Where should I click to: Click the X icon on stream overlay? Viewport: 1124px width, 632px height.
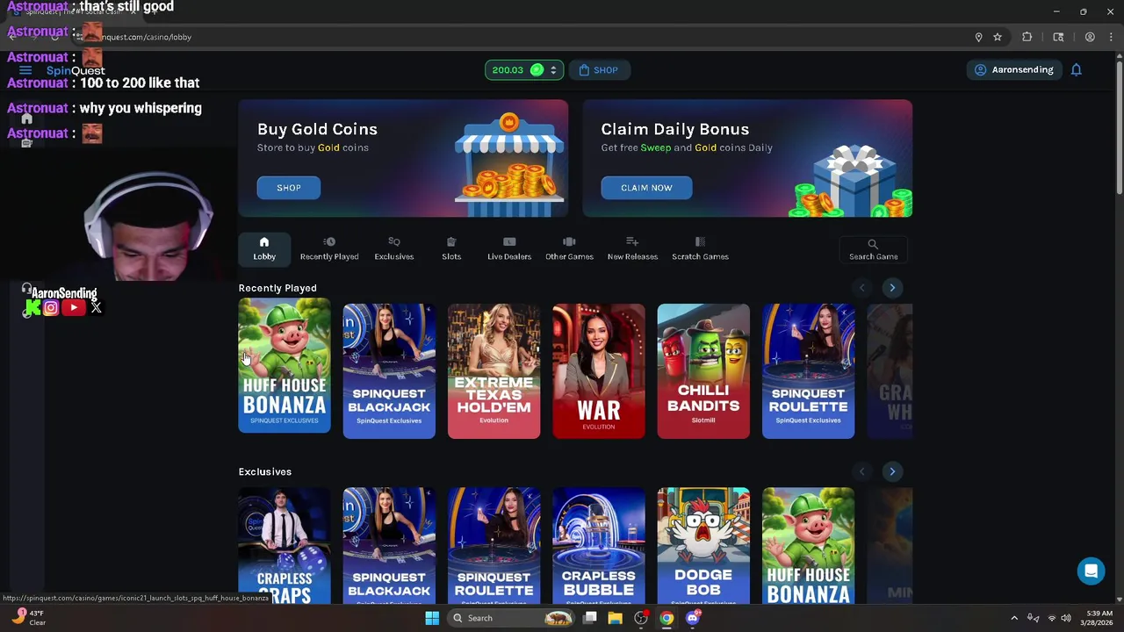coord(96,307)
